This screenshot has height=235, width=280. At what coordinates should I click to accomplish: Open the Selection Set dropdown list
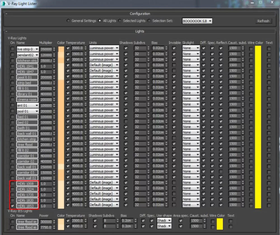pos(210,21)
